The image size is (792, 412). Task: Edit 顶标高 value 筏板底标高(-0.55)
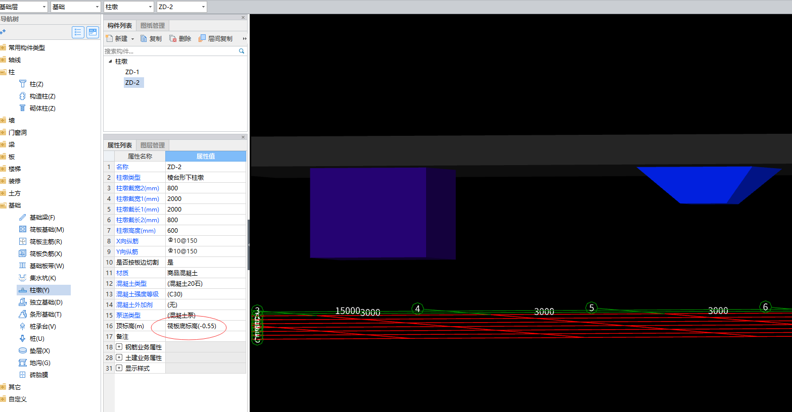pos(206,326)
